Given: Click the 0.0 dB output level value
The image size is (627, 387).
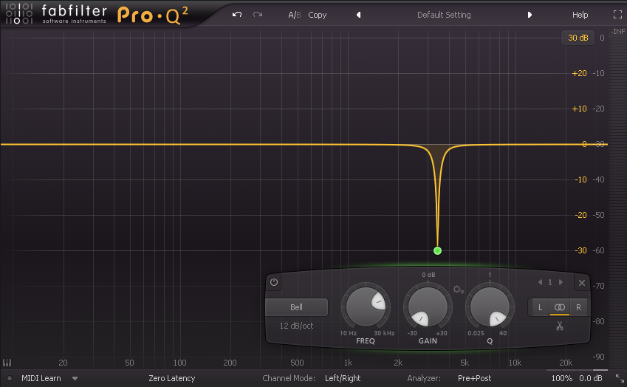Looking at the screenshot, I should [x=591, y=378].
